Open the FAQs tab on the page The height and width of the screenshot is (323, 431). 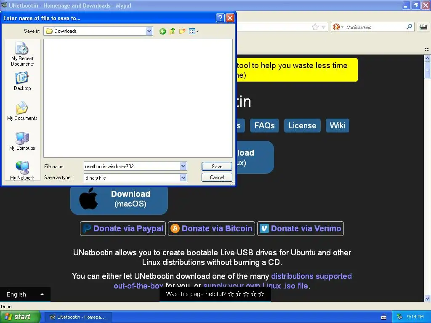[264, 125]
